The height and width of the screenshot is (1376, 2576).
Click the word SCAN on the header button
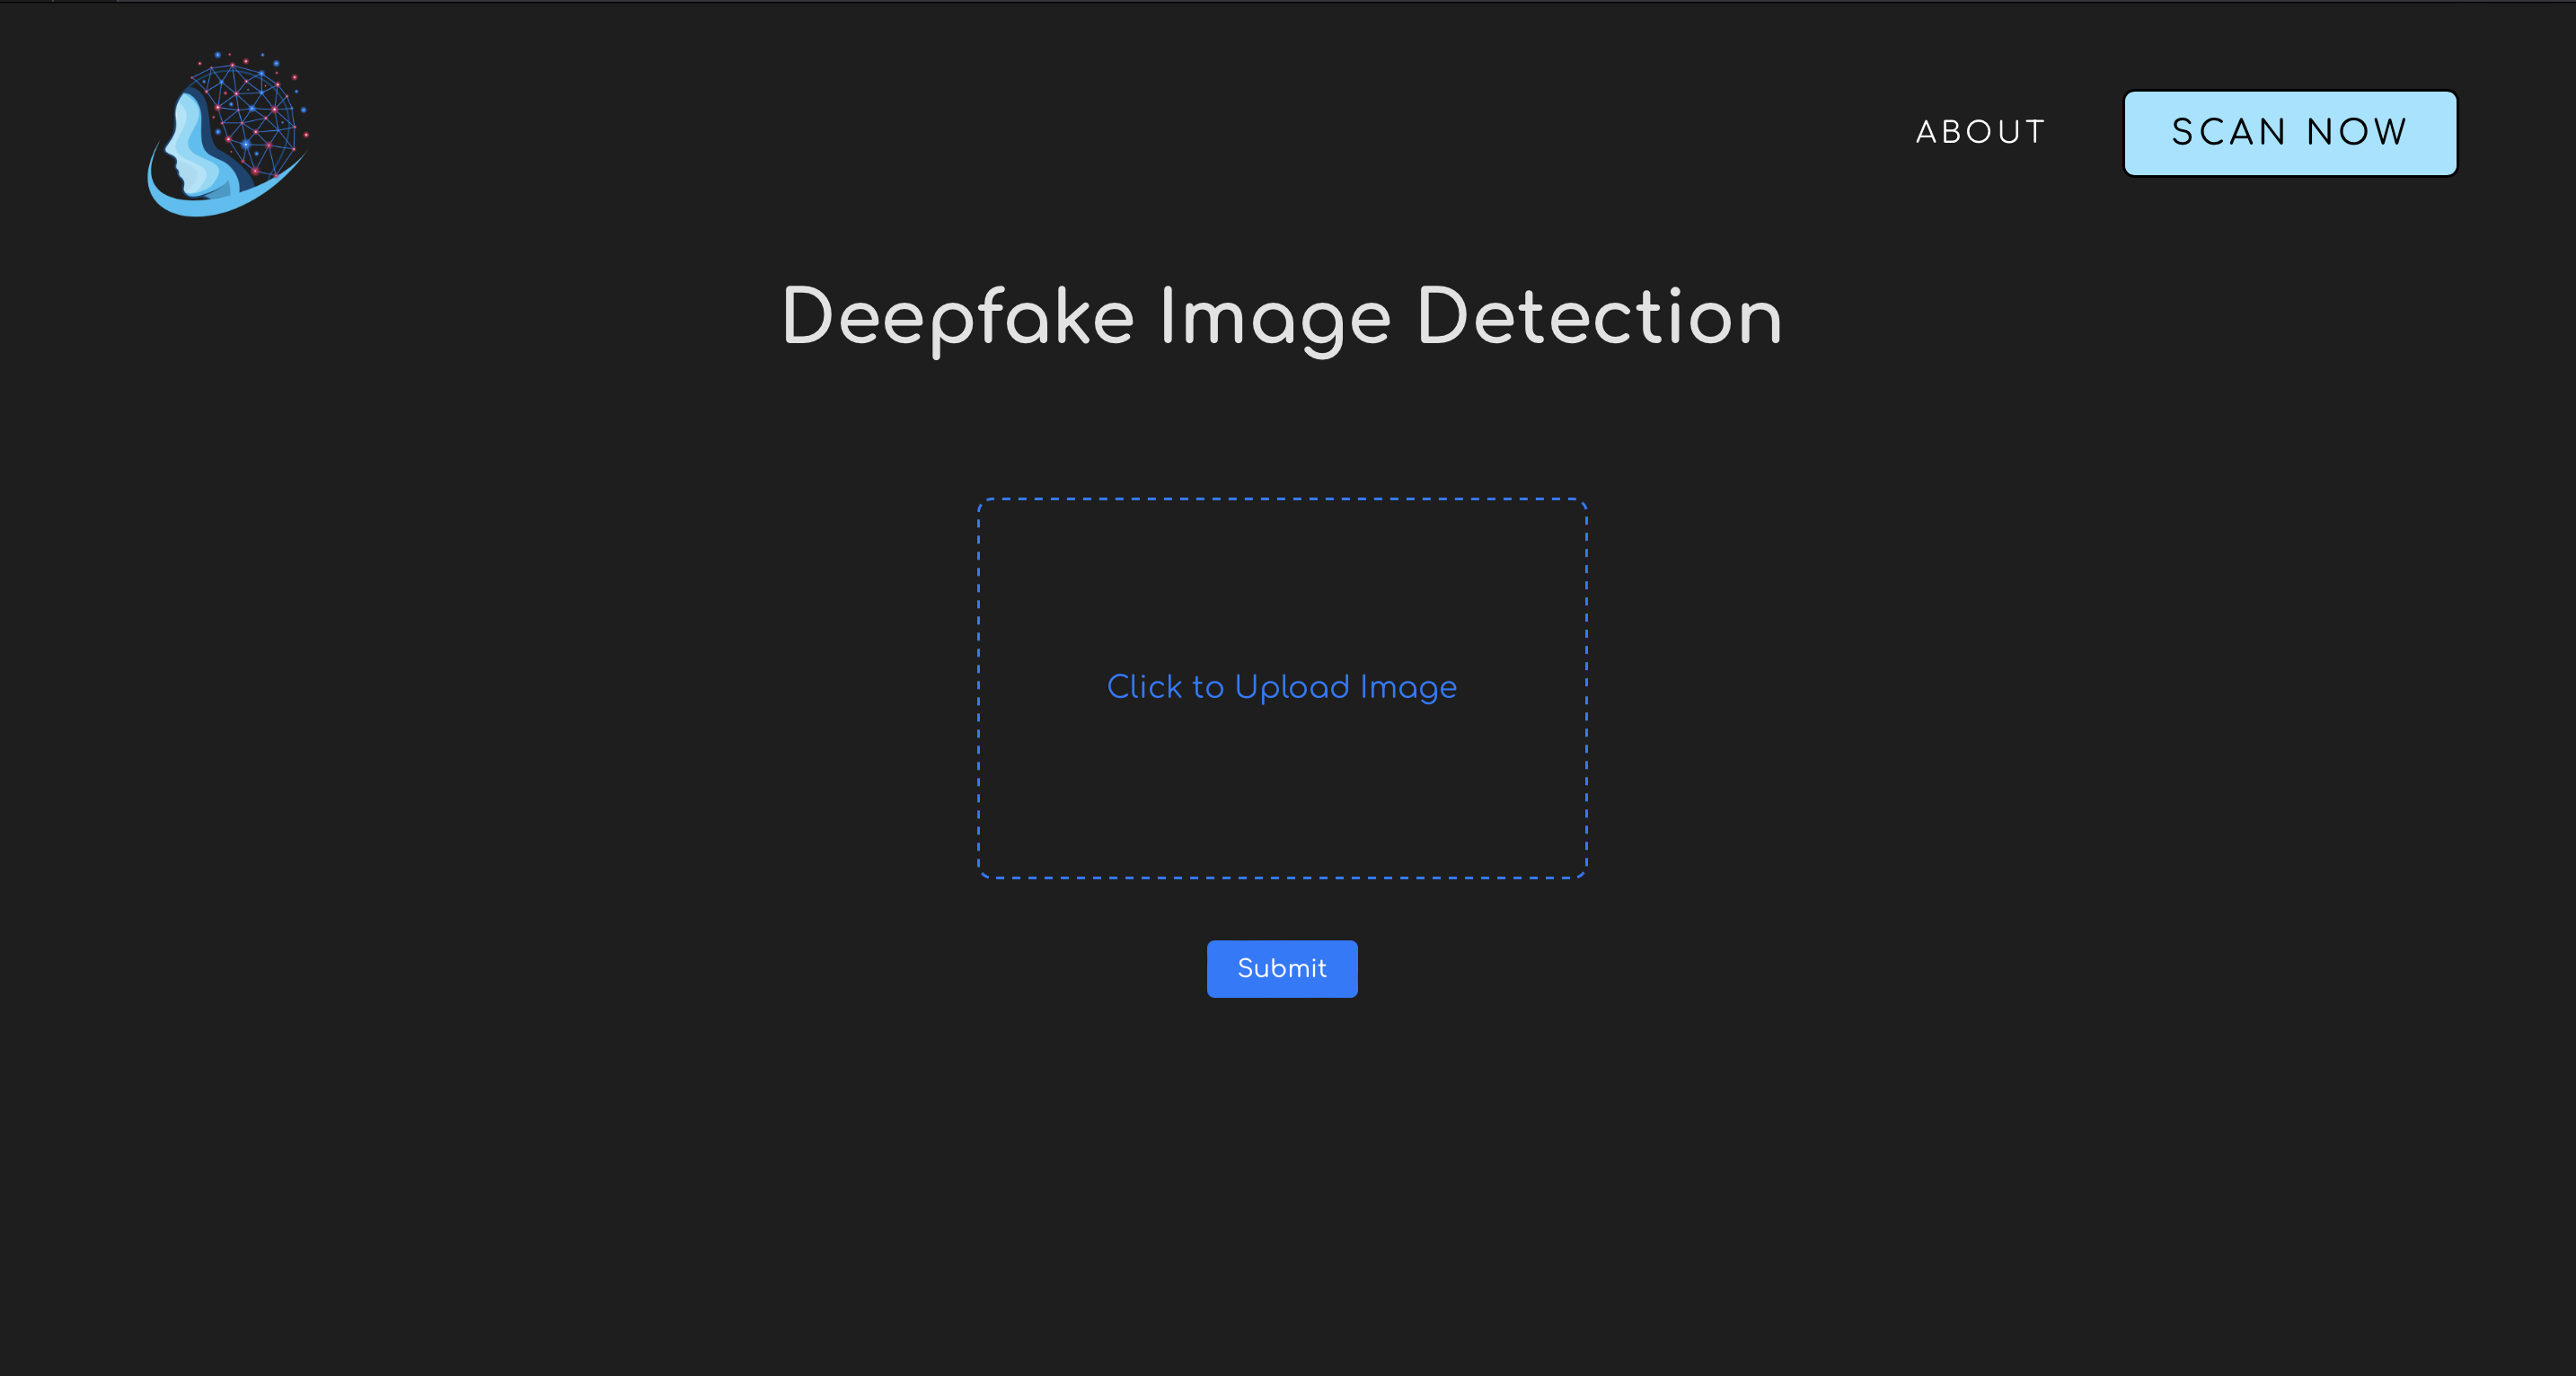tap(2229, 132)
